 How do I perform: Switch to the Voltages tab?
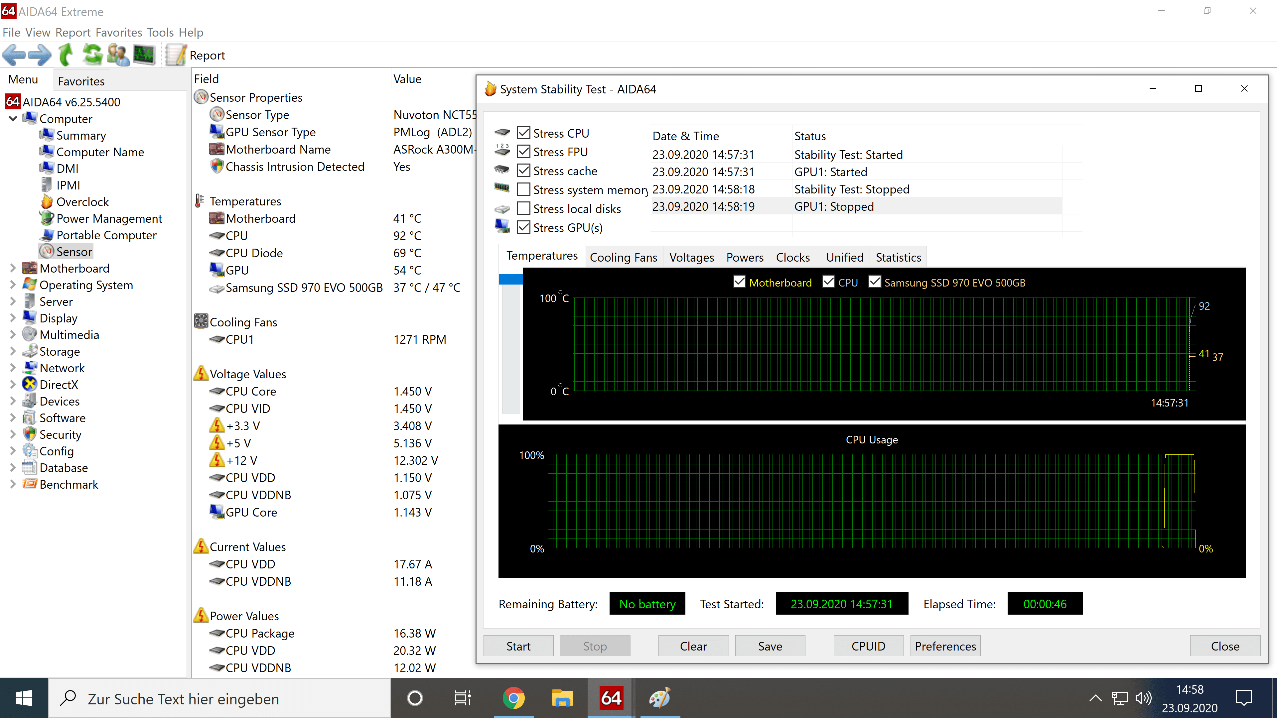click(691, 257)
